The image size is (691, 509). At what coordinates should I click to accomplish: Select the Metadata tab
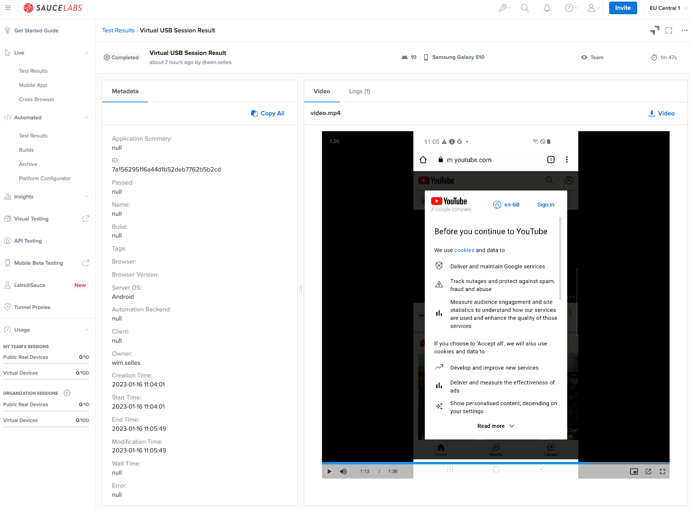coord(125,91)
